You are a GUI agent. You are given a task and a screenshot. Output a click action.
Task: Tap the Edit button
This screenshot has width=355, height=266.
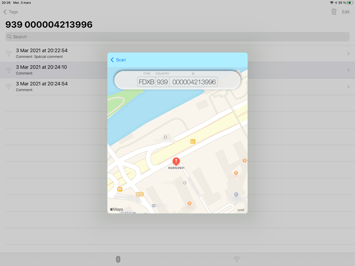[345, 12]
